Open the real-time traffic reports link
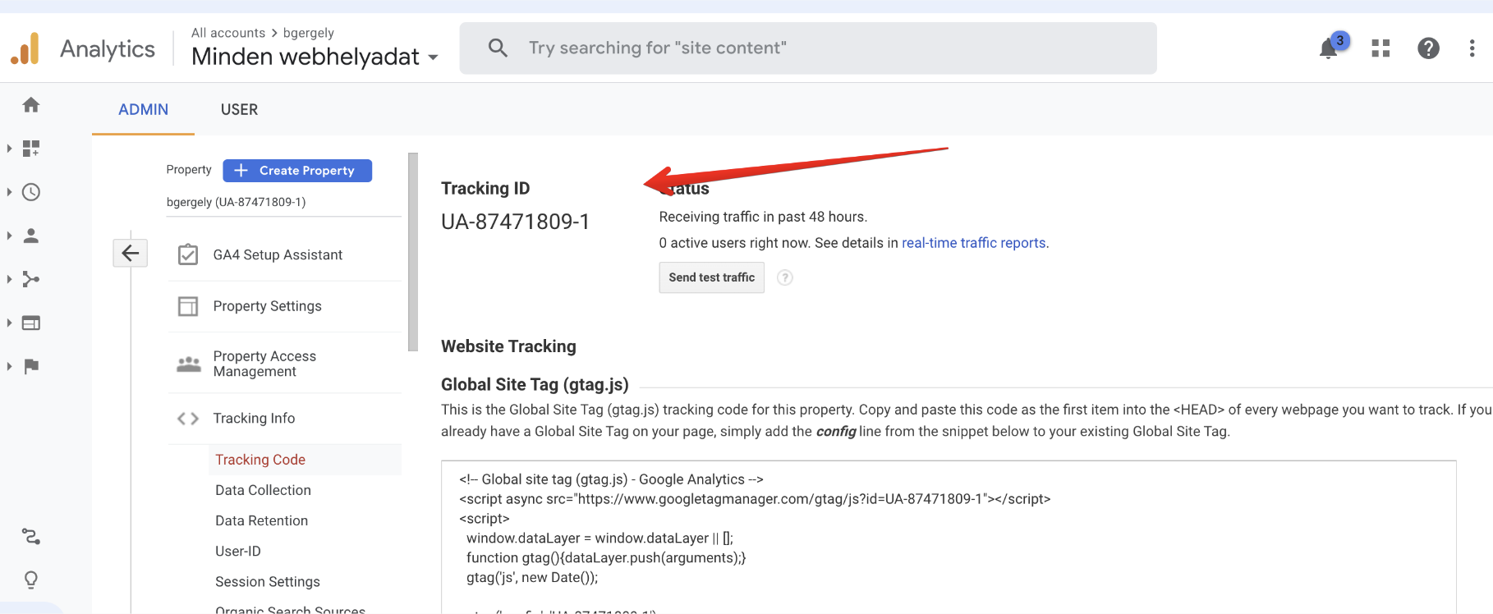1493x614 pixels. tap(973, 243)
